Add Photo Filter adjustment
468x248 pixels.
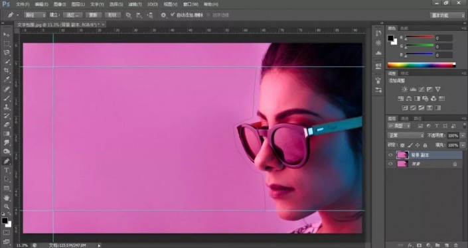click(426, 98)
